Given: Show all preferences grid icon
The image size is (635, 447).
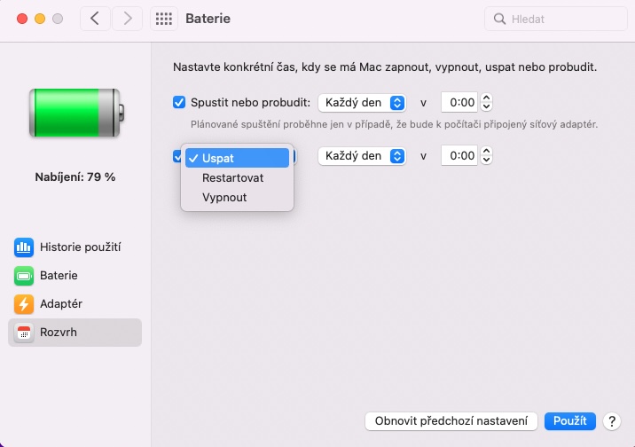Looking at the screenshot, I should pyautogui.click(x=162, y=18).
